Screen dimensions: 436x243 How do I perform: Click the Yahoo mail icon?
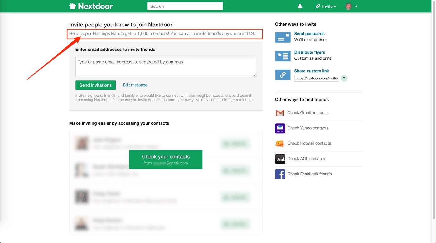(280, 128)
